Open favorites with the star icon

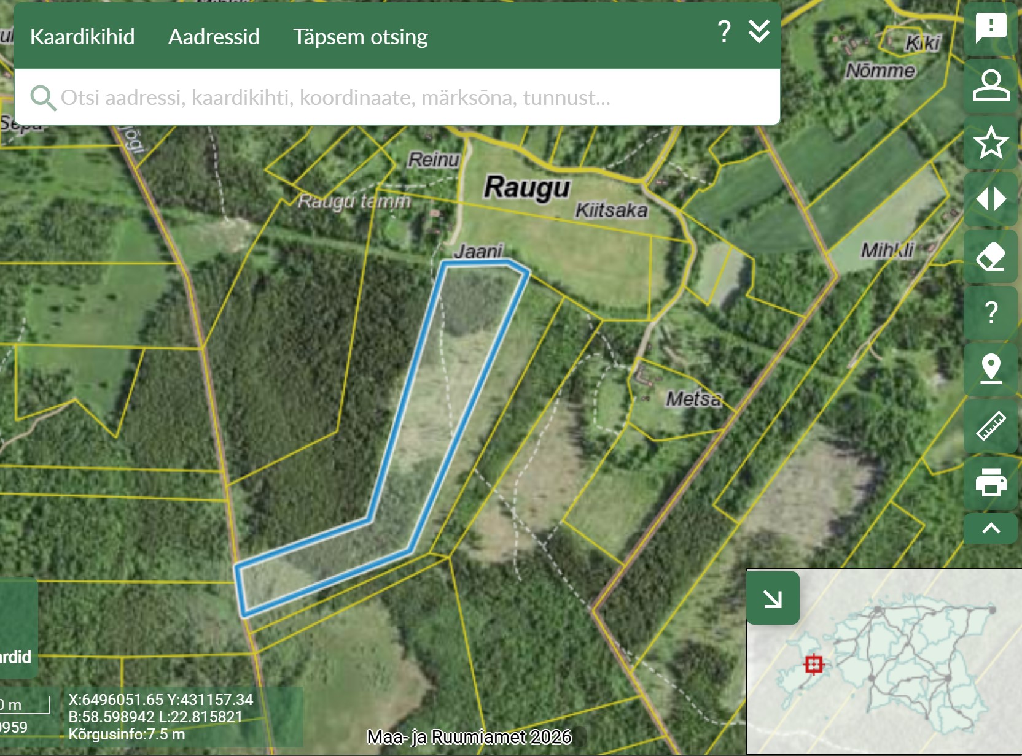(x=991, y=142)
